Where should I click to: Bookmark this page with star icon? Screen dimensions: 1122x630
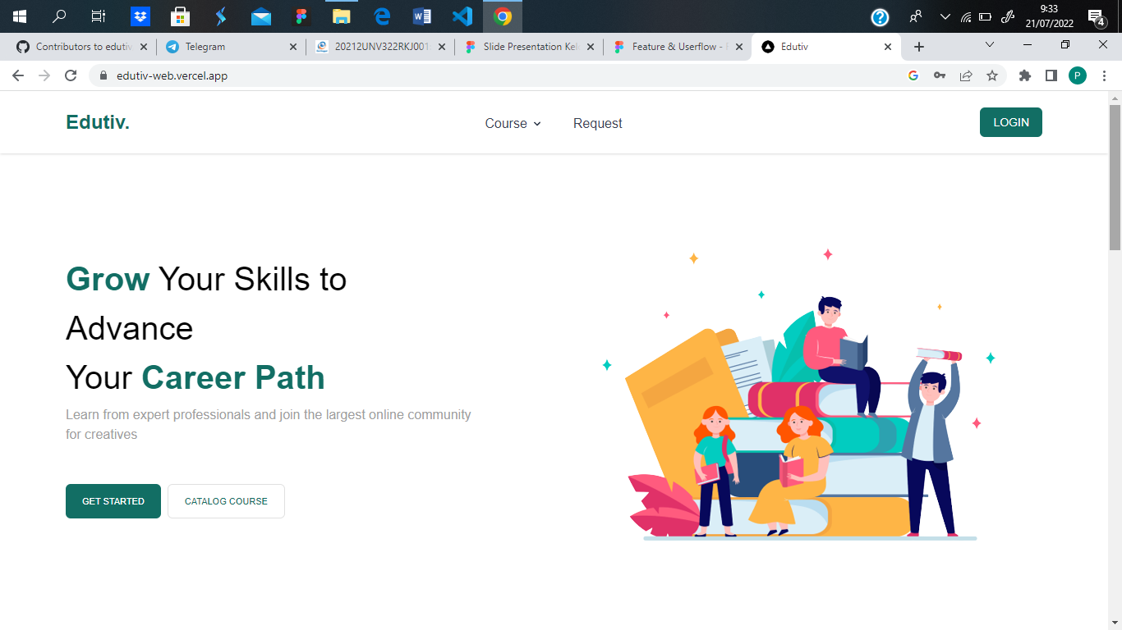tap(992, 75)
